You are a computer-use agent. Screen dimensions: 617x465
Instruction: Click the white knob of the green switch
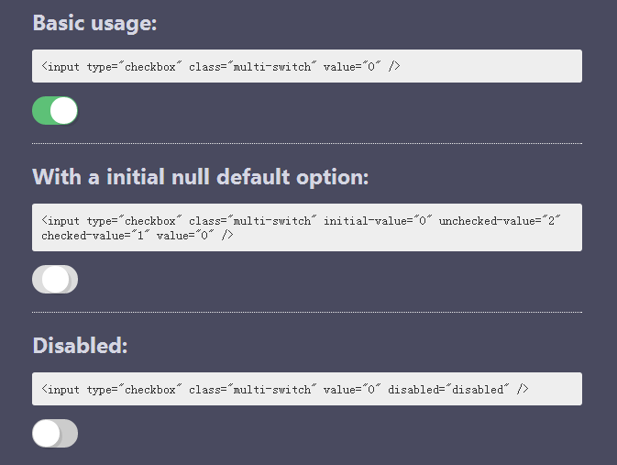(x=64, y=111)
